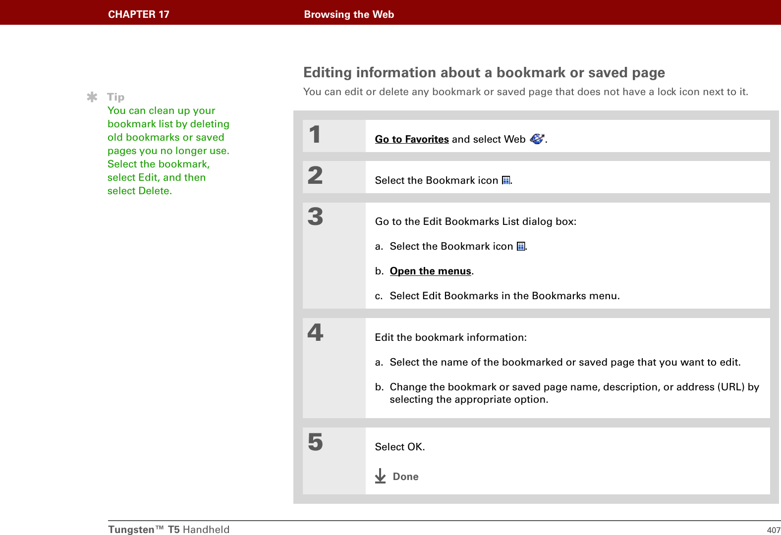Select the 'Editing information about a bookmark or saved page' heading

484,73
